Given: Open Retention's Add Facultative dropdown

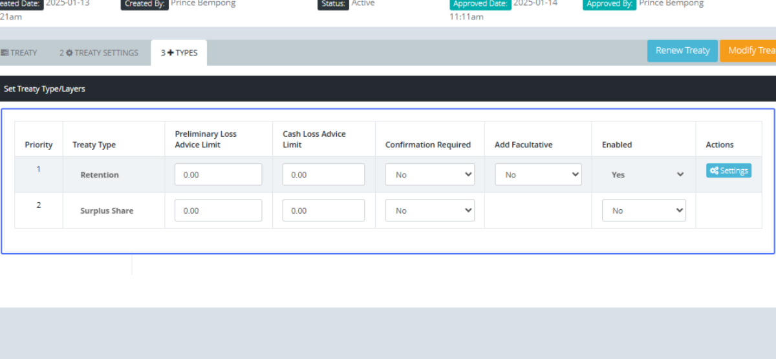Looking at the screenshot, I should 538,175.
